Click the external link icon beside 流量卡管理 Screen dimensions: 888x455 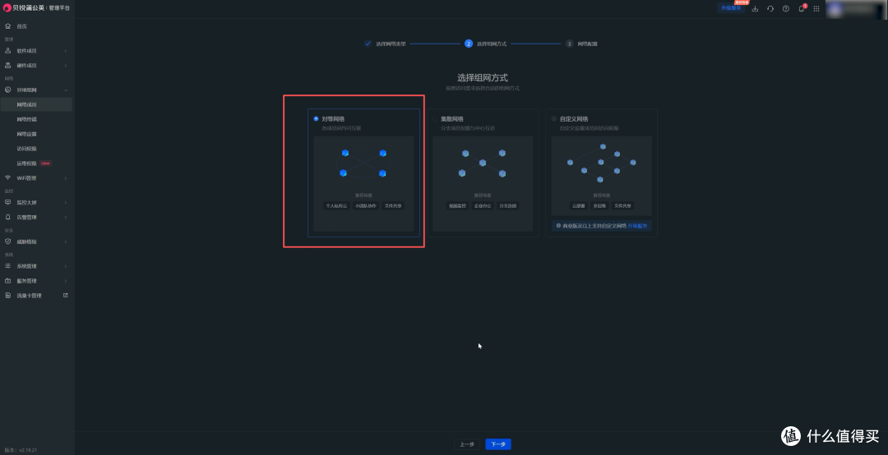coord(65,296)
